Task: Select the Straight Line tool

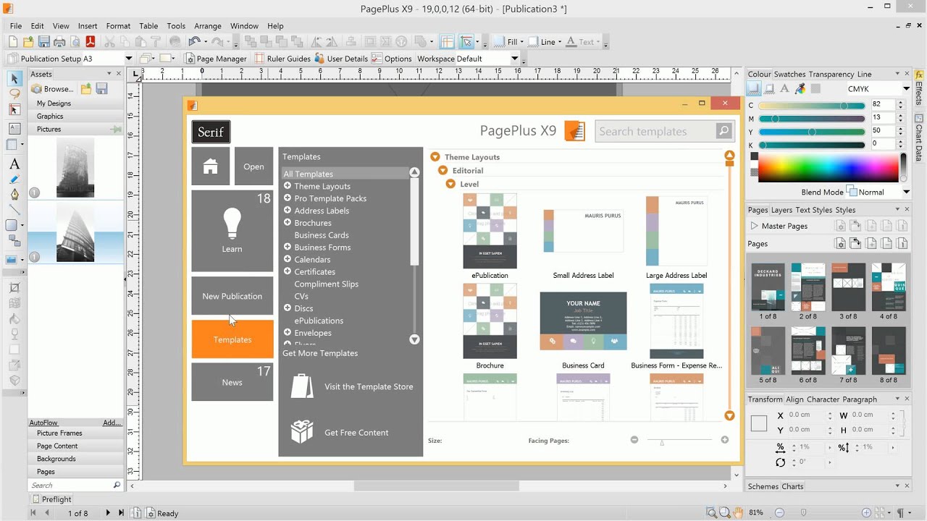Action: coord(14,209)
